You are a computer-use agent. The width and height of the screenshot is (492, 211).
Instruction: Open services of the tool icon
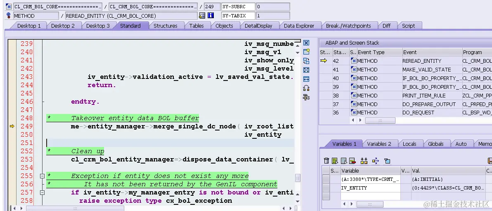pyautogui.click(x=306, y=88)
